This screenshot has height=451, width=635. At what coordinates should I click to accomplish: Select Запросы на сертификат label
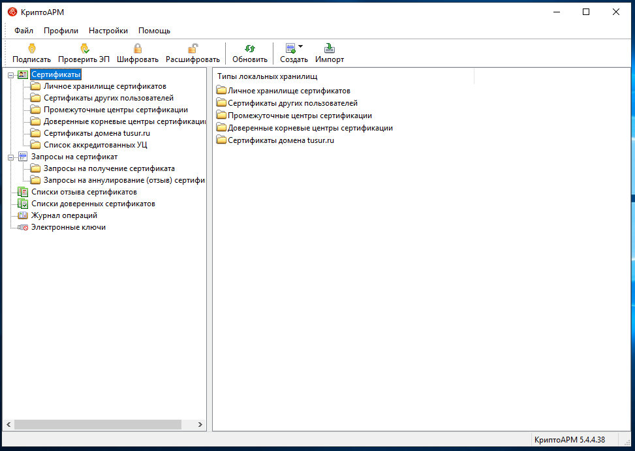(x=74, y=157)
